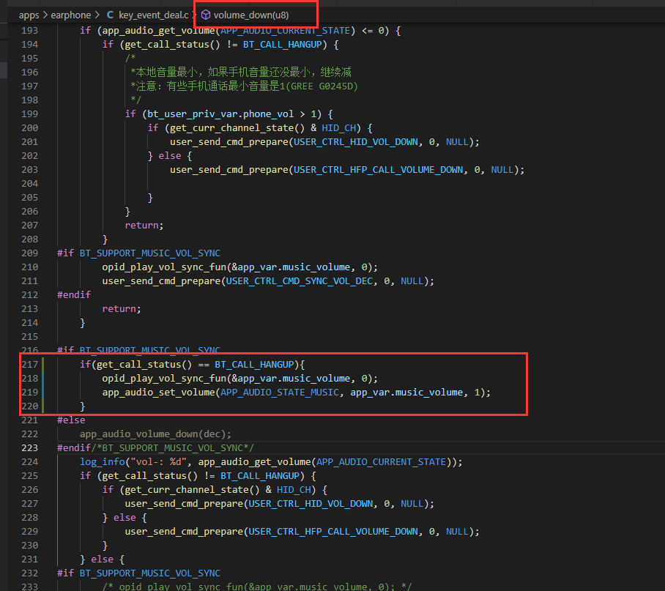Click USER_CTRL_HFP_CALL_VOLUME_DOWN on line 203

point(379,170)
